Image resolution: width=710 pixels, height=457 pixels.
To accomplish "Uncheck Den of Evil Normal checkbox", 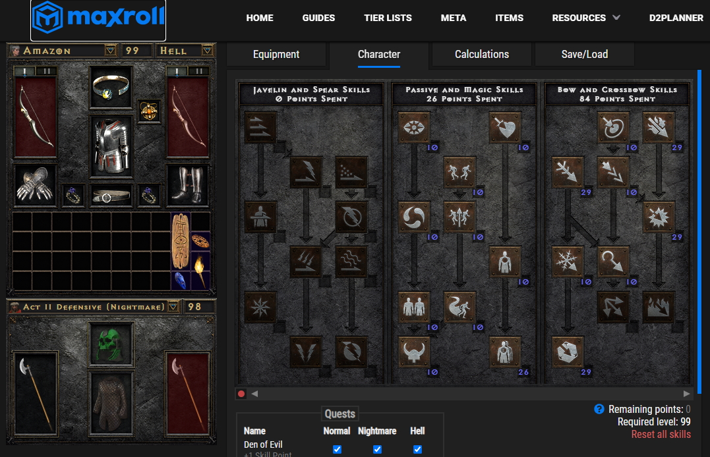I will (337, 449).
